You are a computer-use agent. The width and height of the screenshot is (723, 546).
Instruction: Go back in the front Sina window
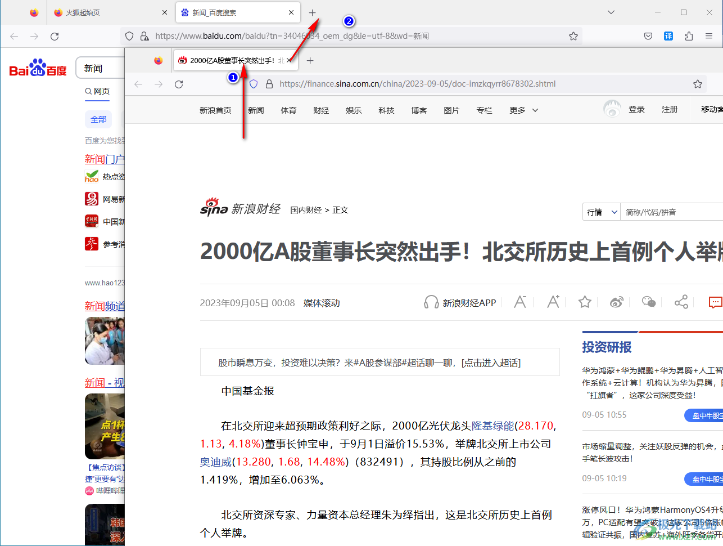(138, 84)
